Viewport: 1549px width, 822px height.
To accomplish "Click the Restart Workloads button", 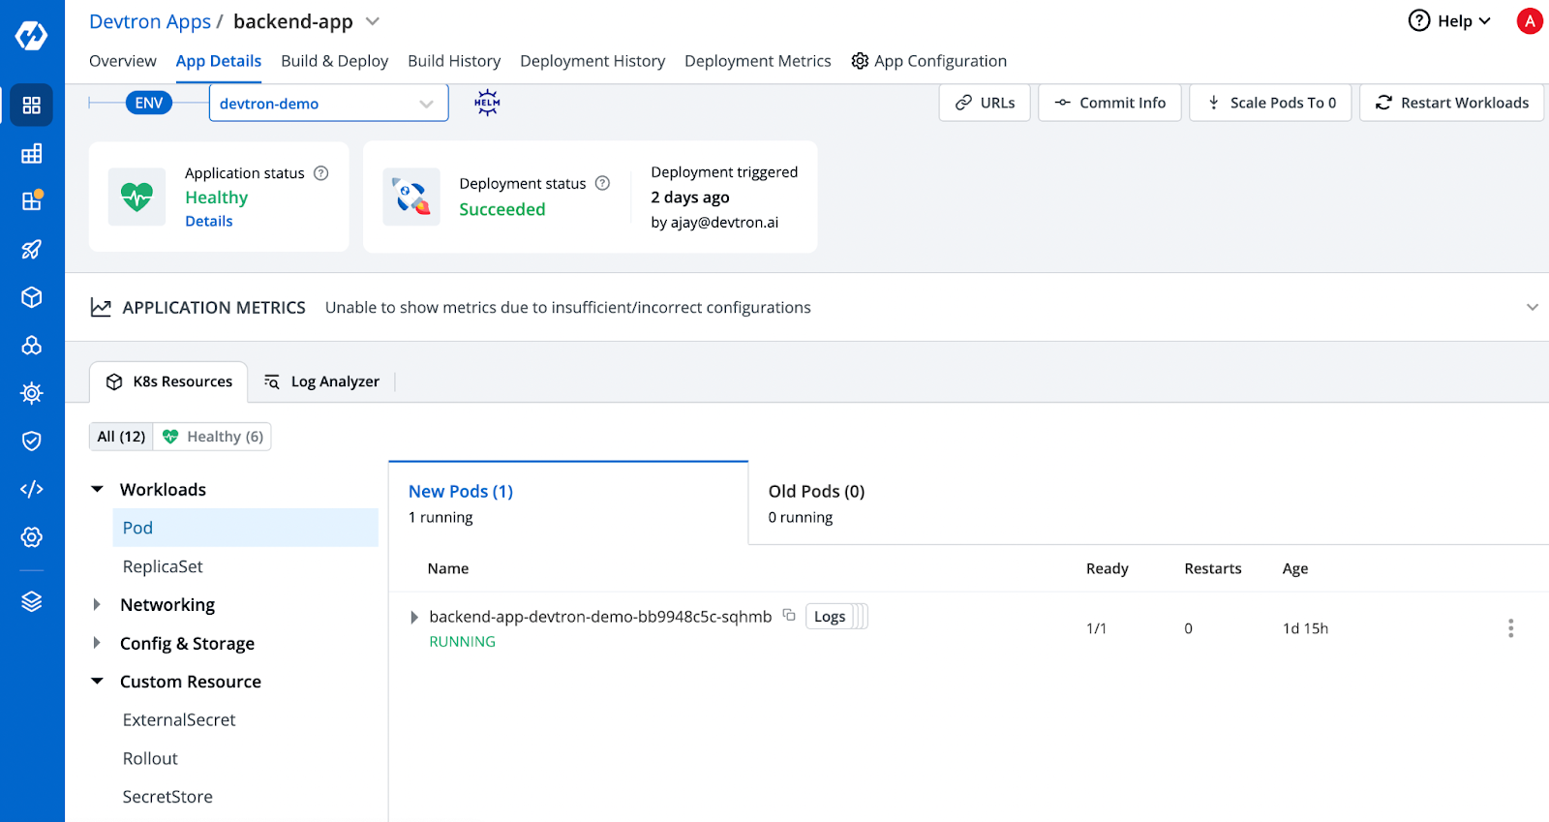I will (1452, 103).
